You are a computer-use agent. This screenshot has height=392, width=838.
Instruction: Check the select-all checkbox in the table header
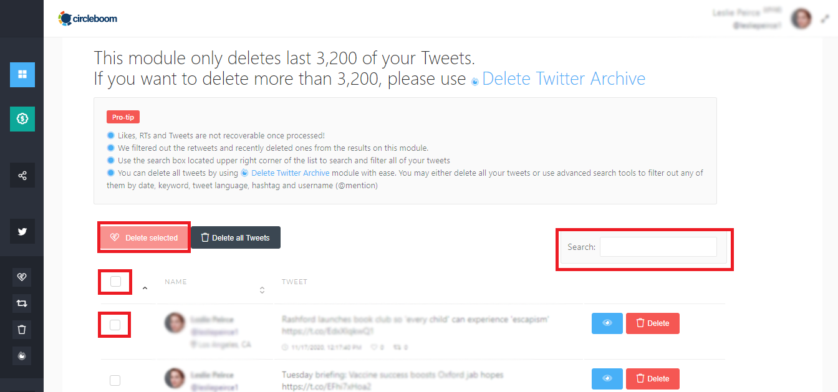[115, 282]
